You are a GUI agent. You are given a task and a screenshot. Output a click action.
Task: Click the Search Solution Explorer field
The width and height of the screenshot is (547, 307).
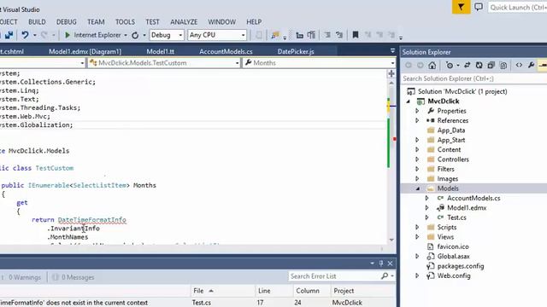[474, 78]
